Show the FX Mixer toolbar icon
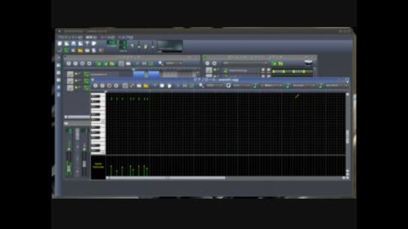 [x=87, y=50]
